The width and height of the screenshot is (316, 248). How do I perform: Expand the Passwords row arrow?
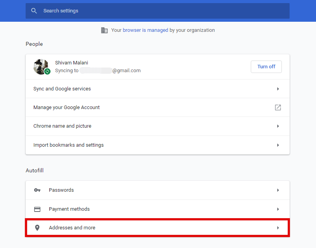278,190
